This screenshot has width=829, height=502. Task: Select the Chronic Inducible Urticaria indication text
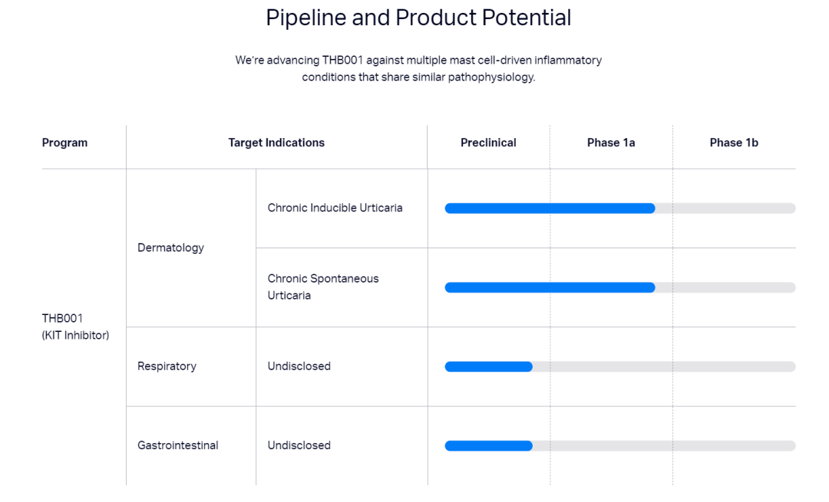335,208
